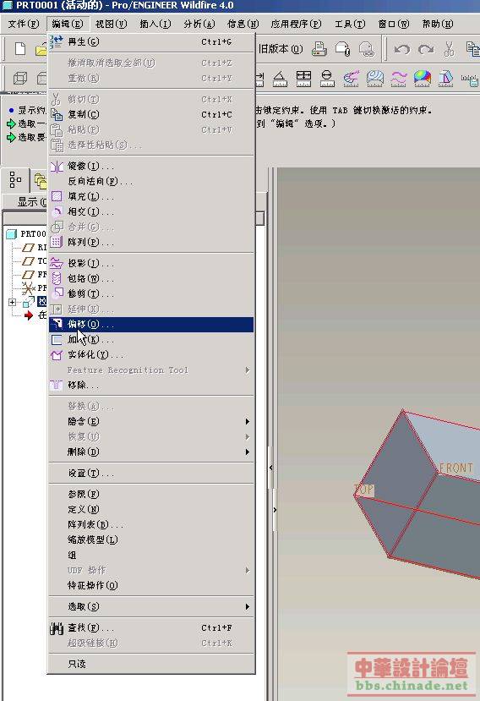This screenshot has width=480, height=701.
Task: Expand the 隐含(E) submenu arrow
Action: point(247,421)
